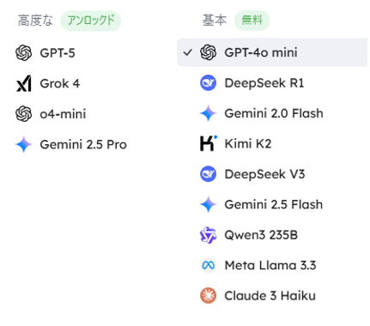The image size is (370, 326).
Task: Click the 高度な section heading
Action: pos(35,21)
